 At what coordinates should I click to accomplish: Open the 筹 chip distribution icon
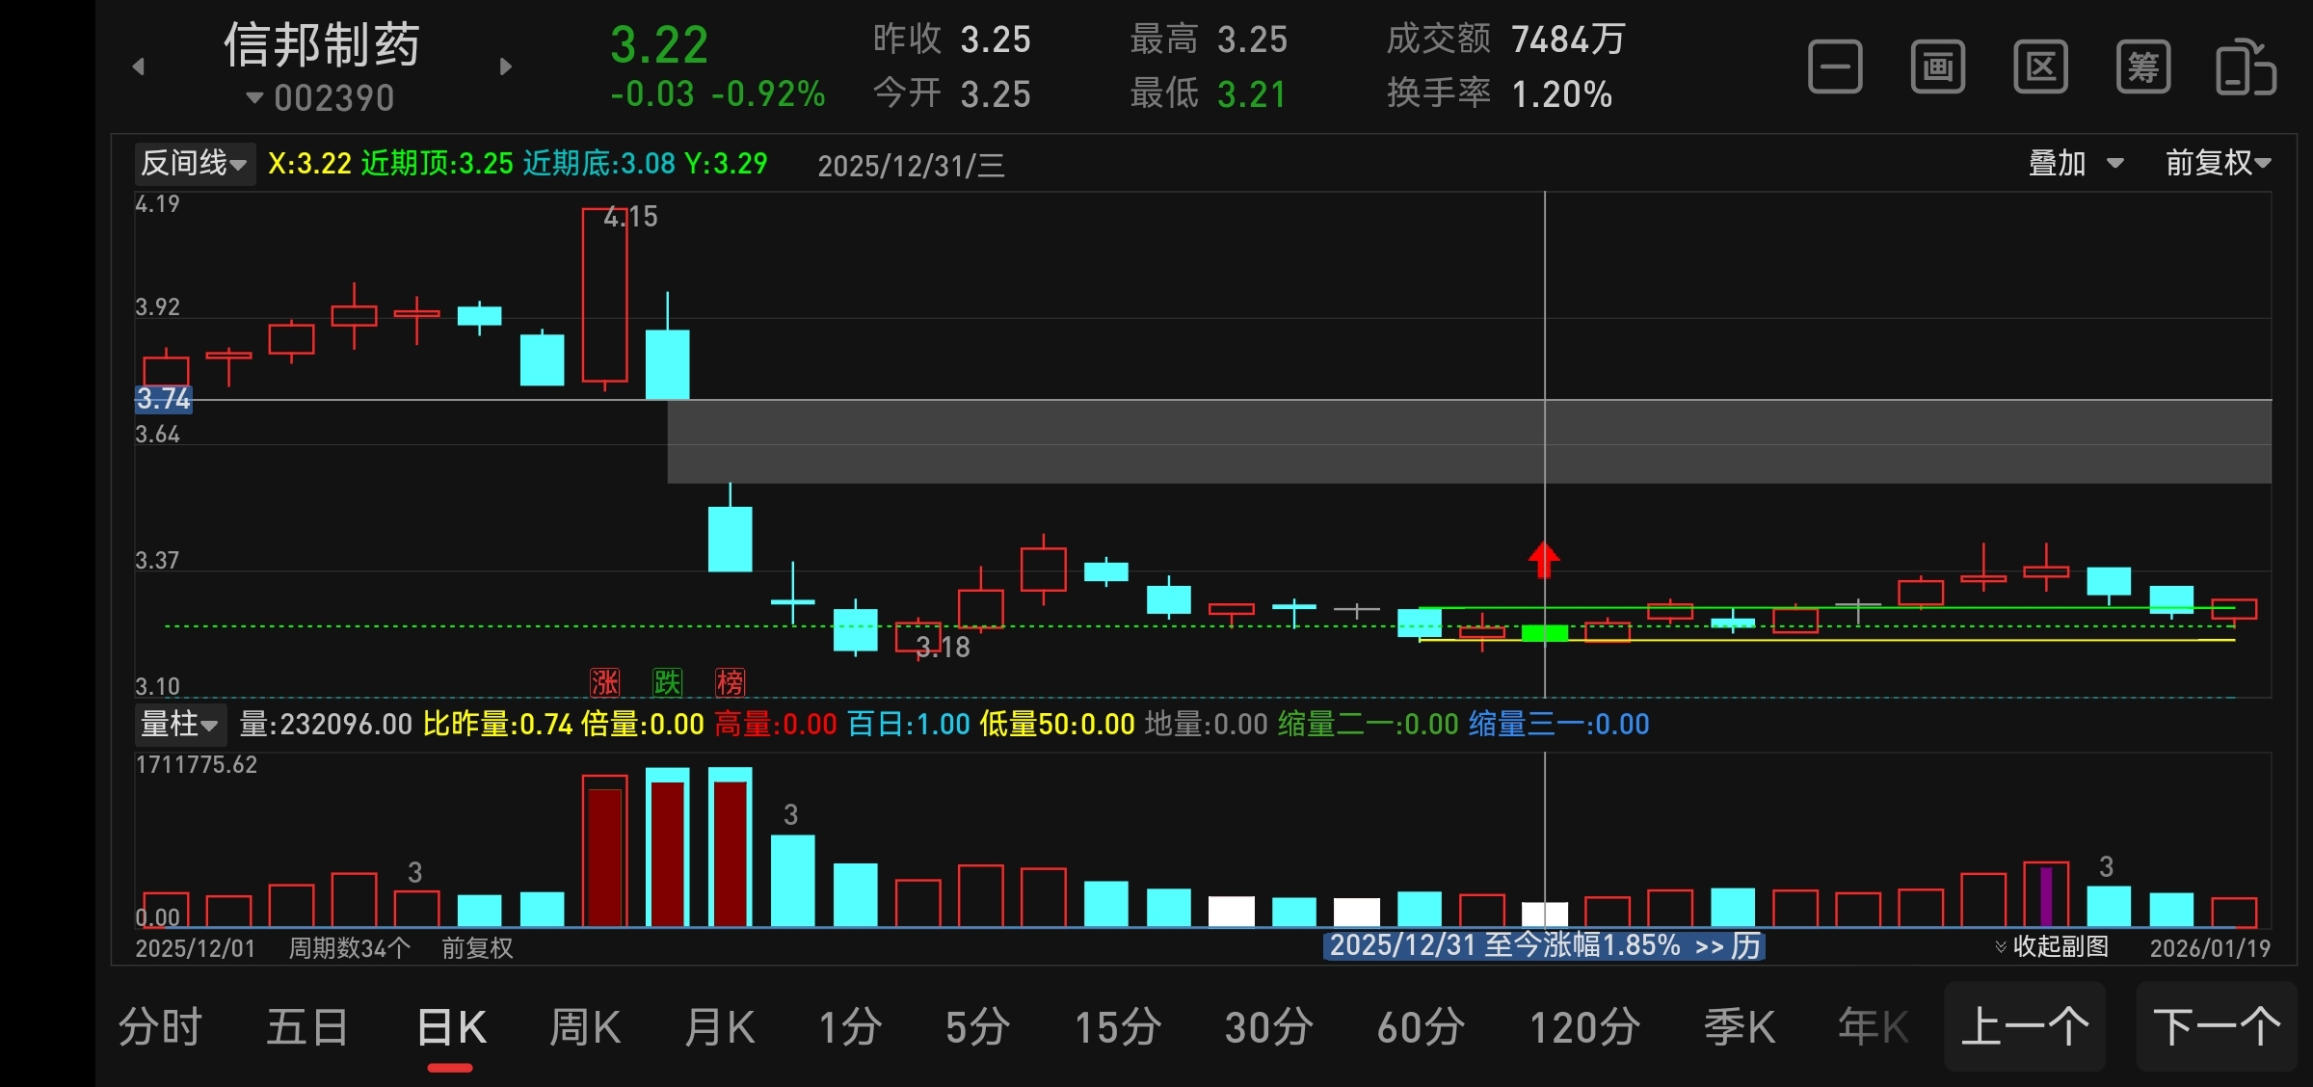pos(2142,67)
